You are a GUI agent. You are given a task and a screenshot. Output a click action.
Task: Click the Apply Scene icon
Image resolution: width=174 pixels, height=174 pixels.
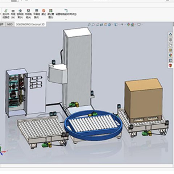pyautogui.click(x=133, y=25)
